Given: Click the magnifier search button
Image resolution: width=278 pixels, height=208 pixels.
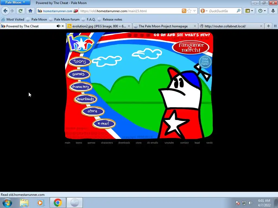Looking at the screenshot, I should pos(238,11).
